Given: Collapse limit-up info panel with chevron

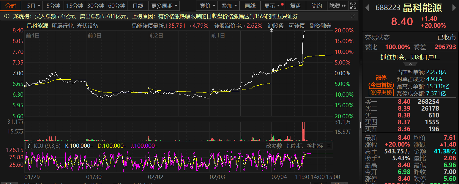Looking at the screenshot, I should 410,64.
